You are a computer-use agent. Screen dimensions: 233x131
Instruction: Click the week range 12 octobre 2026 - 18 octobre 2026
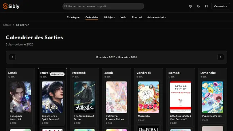point(116,57)
